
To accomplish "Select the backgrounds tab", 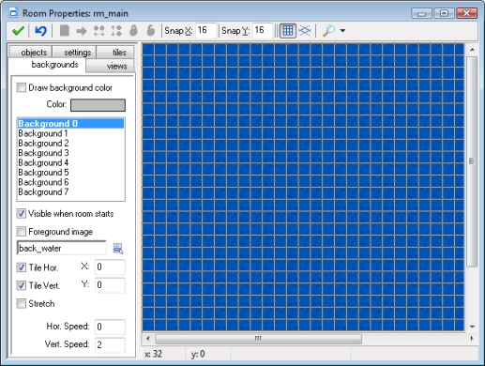I will [47, 65].
